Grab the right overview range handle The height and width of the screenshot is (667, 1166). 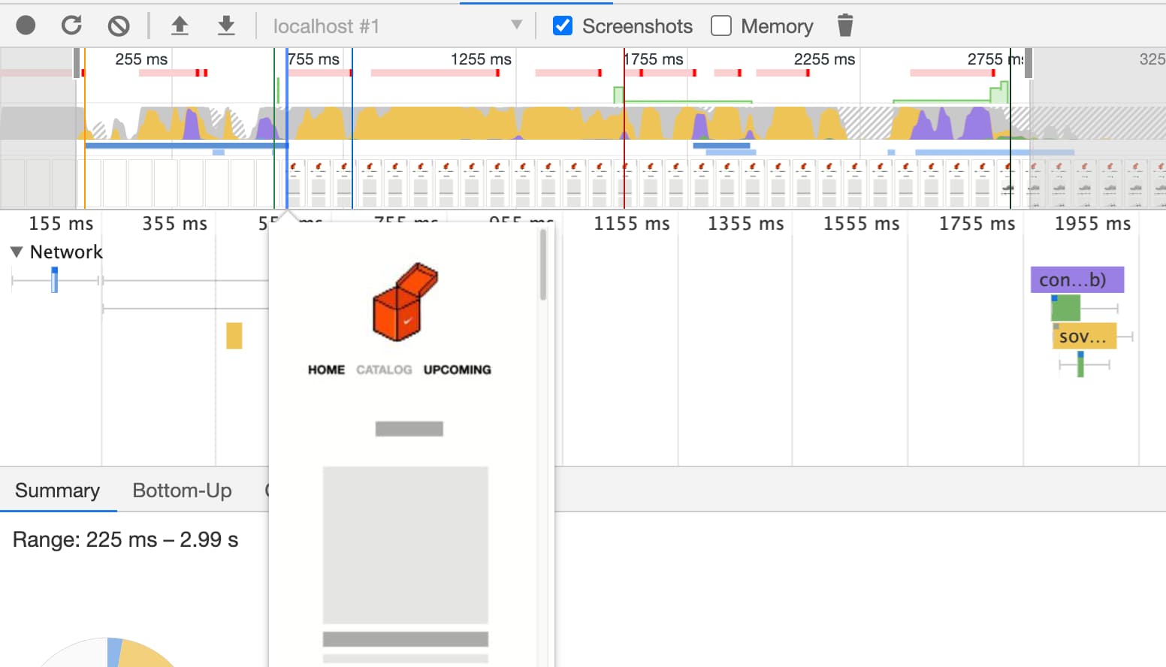1029,63
